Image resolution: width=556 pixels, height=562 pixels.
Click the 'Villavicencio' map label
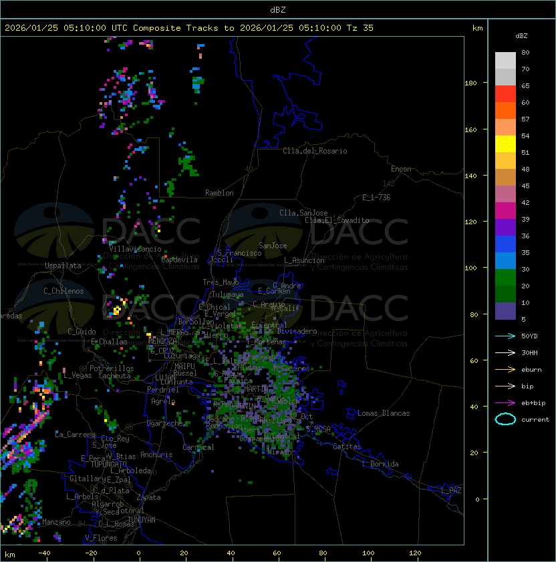[135, 249]
